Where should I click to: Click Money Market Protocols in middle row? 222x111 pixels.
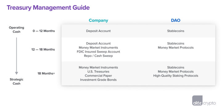click(176, 47)
